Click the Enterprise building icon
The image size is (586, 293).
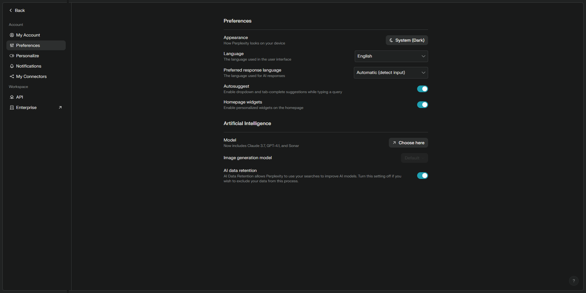pyautogui.click(x=12, y=107)
